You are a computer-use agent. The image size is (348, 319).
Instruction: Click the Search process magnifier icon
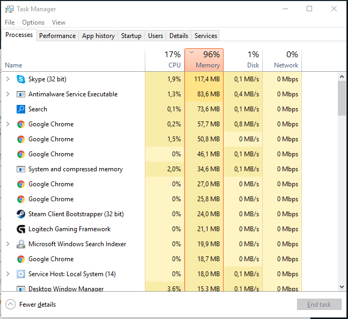[x=21, y=109]
